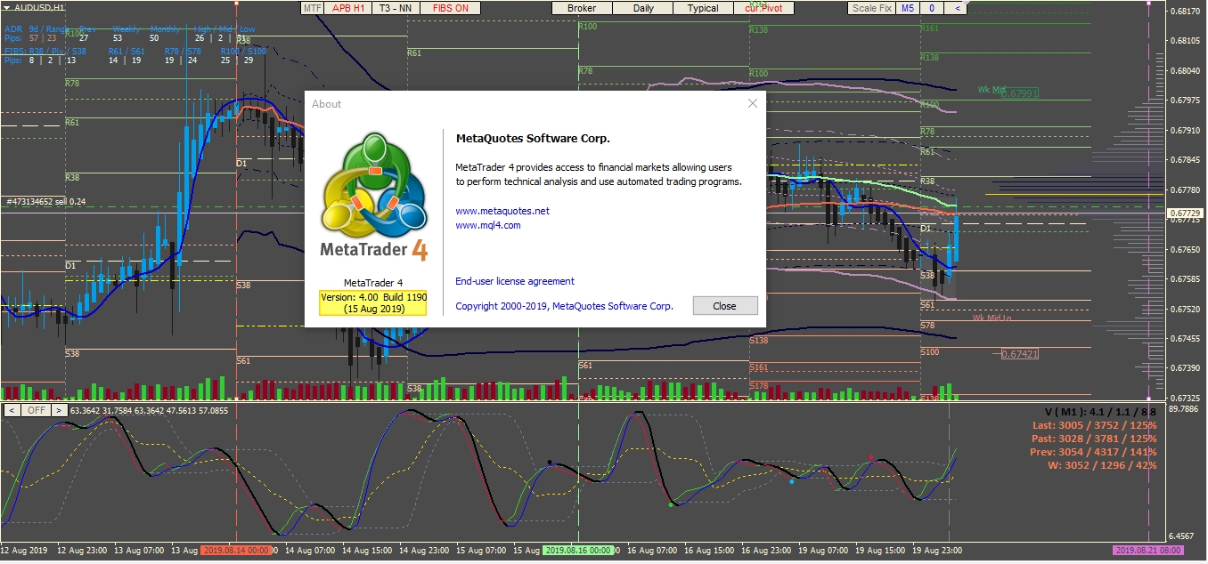This screenshot has width=1208, height=564.
Task: Click the 2019.08.14 00:00 time marker
Action: point(236,551)
